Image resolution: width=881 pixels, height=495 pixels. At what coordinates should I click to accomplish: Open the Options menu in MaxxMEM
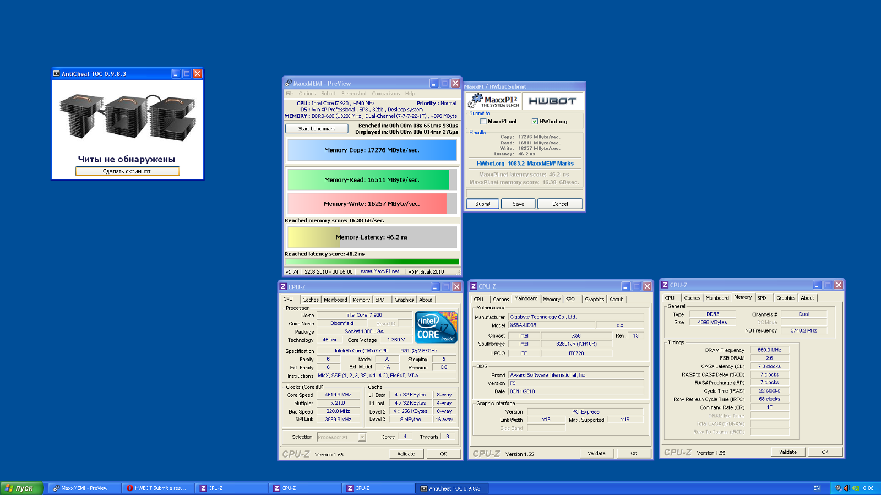(307, 94)
